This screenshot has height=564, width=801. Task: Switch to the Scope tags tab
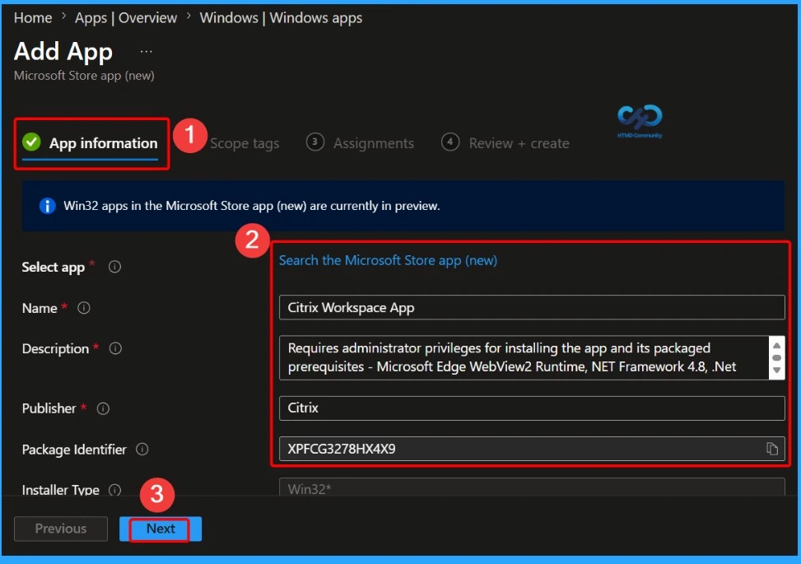click(x=244, y=143)
